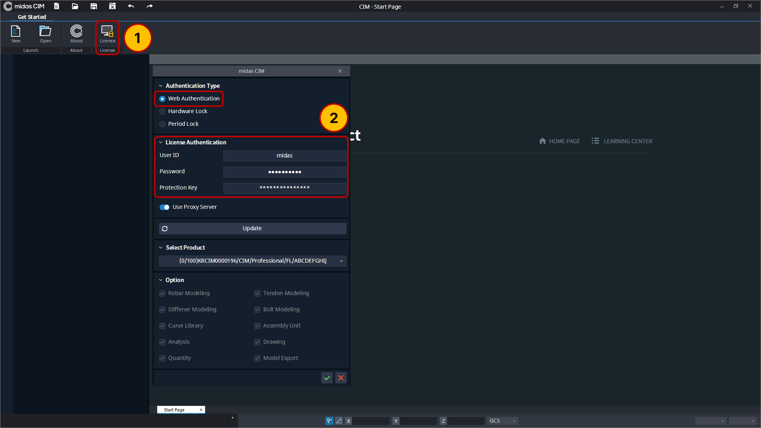Switch to the Get Started ribbon tab
This screenshot has height=428, width=761.
coord(32,17)
